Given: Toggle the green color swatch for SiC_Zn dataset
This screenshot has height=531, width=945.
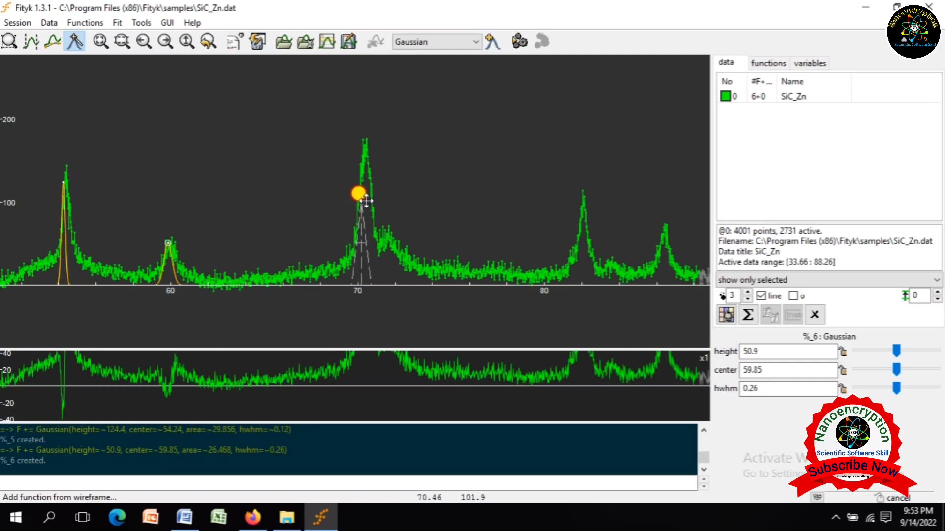Looking at the screenshot, I should click(x=726, y=96).
